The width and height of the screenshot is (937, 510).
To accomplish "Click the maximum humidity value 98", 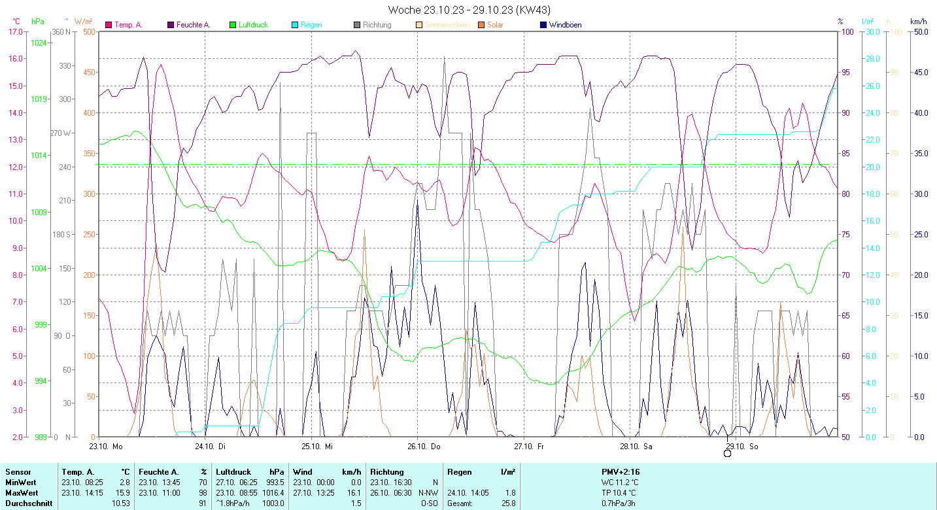I will (x=203, y=493).
